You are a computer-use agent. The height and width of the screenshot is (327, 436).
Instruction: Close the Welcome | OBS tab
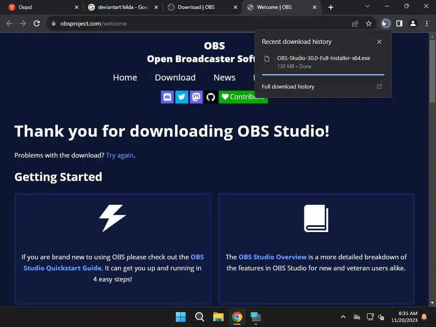[x=315, y=8]
